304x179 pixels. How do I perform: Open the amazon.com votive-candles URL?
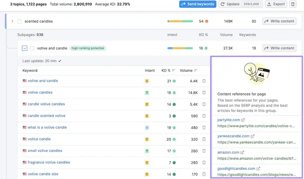(x=257, y=158)
